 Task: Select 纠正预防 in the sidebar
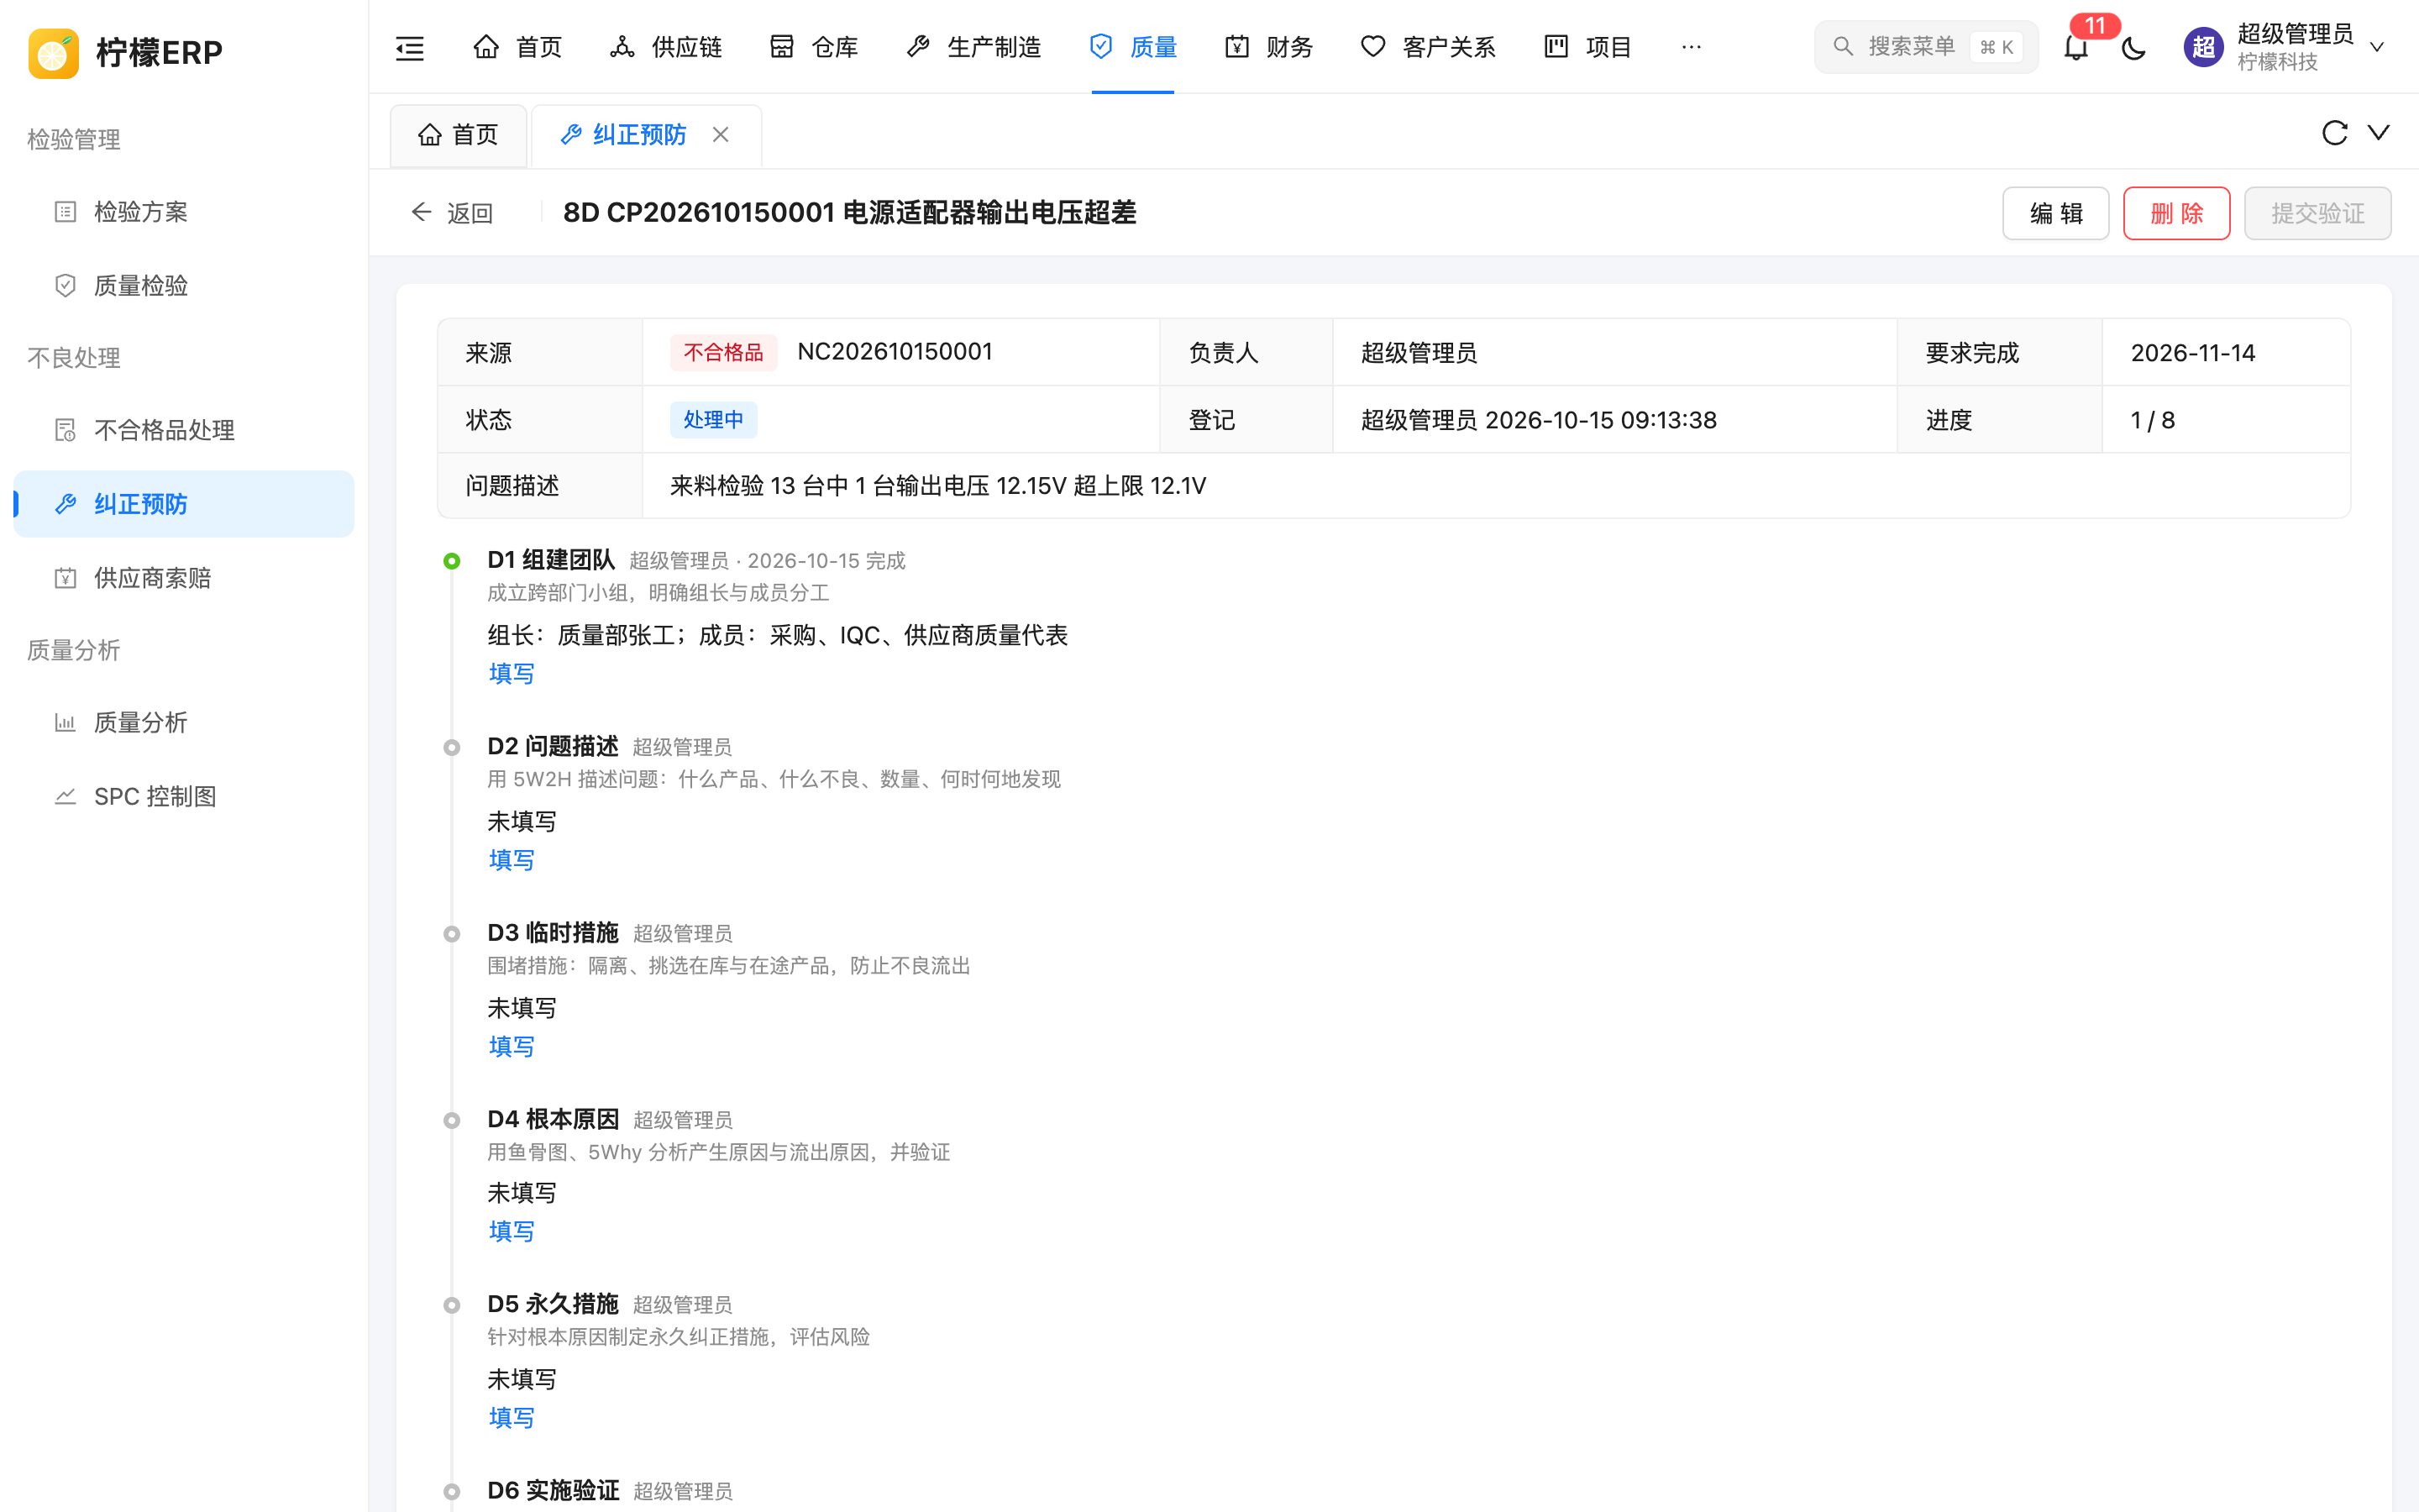(x=184, y=504)
